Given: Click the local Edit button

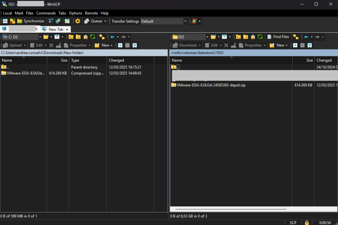Looking at the screenshot, I should 36,45.
